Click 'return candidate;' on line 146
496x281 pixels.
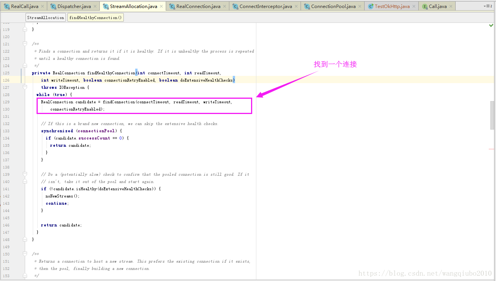pos(61,225)
